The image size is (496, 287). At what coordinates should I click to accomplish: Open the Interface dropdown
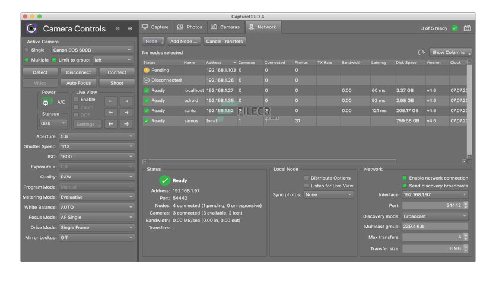[x=435, y=194]
